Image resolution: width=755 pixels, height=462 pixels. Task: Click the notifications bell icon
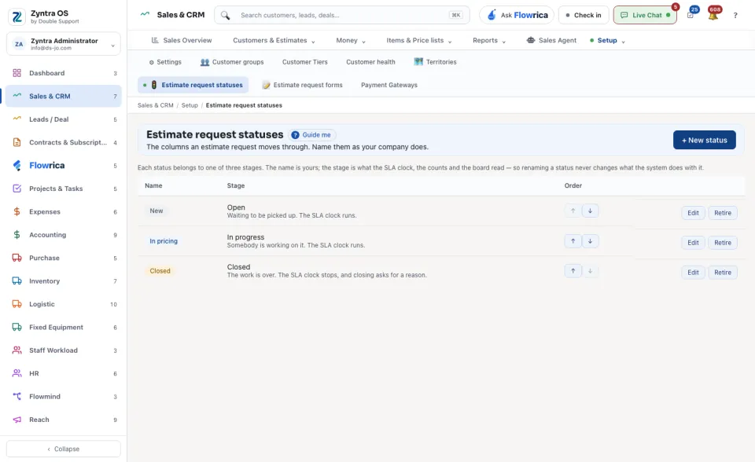tap(713, 15)
